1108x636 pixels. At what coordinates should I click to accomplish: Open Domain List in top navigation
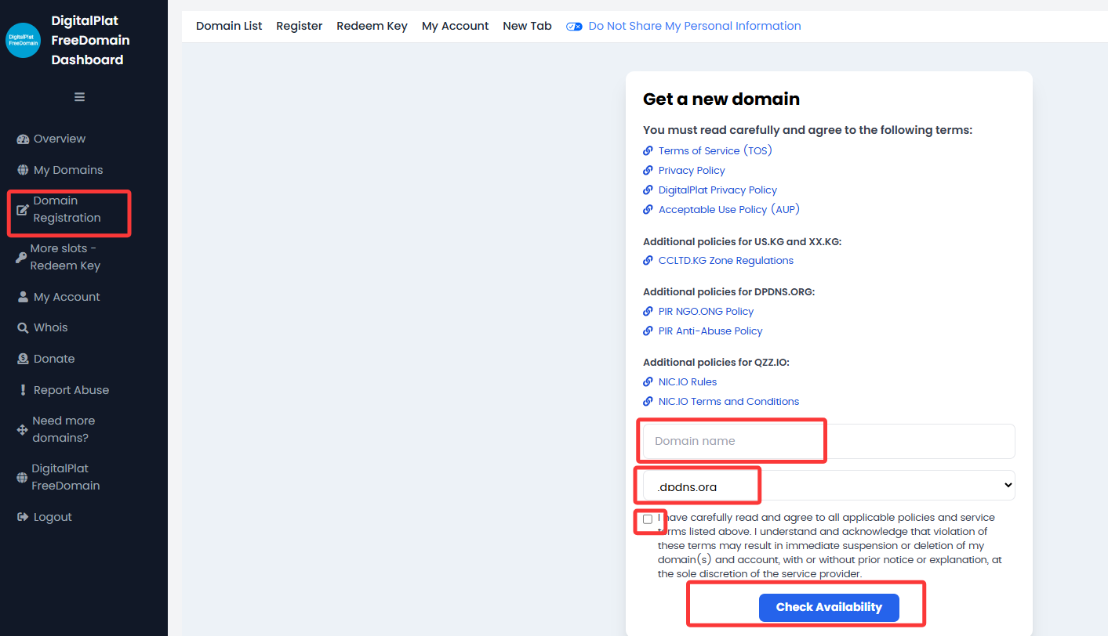coord(229,26)
